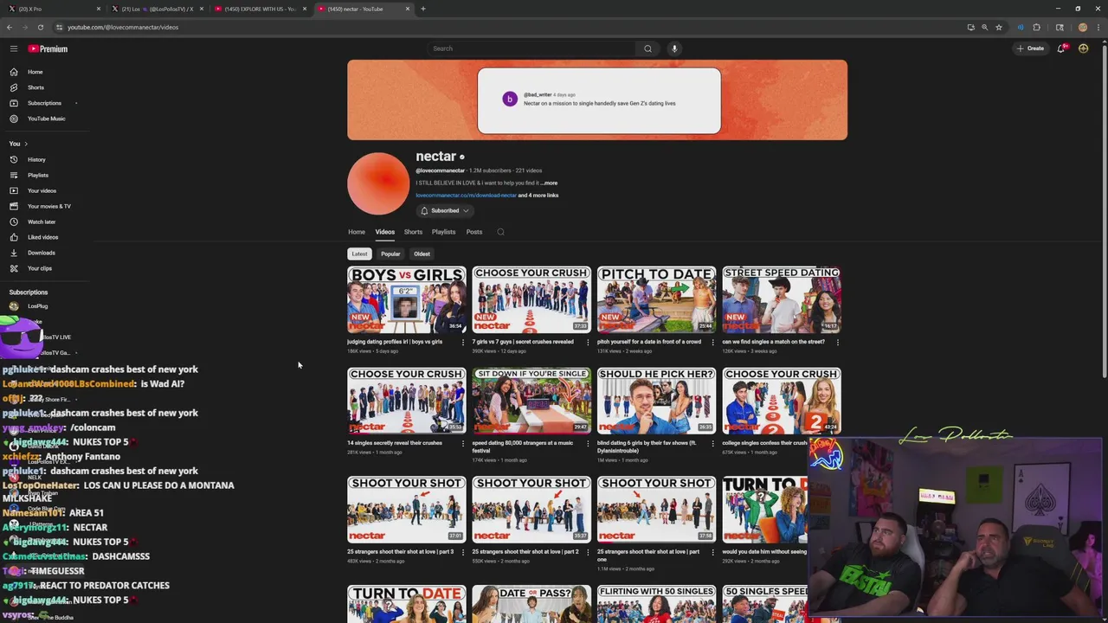Open the Chrome profile avatar

tap(1082, 27)
